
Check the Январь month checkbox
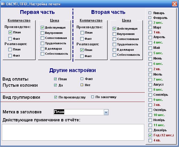pos(150,13)
